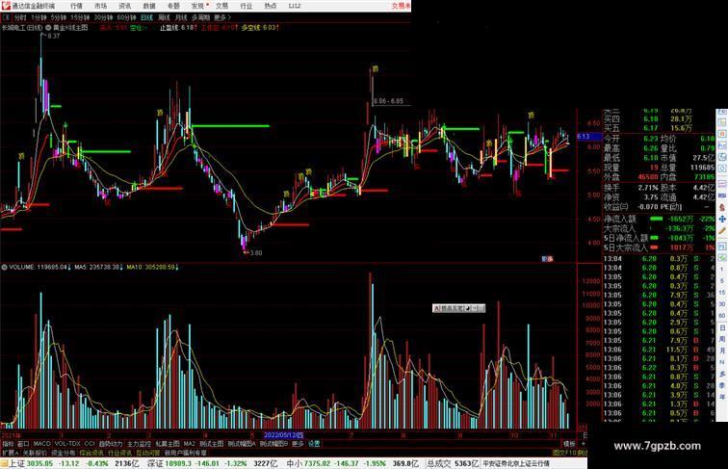Image resolution: width=728 pixels, height=469 pixels.
Task: Open the 行业资讯 tab
Action: coord(119,453)
